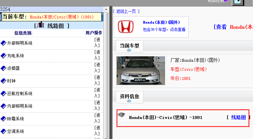
Task: Click the blue book icon beside 充电系统
Action: pyautogui.click(x=3, y=56)
